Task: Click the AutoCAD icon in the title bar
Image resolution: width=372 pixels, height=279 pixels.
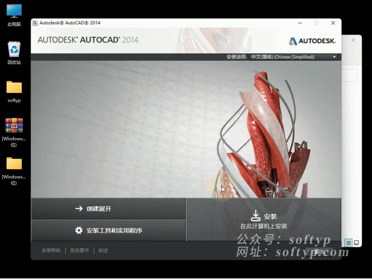Action: point(35,23)
